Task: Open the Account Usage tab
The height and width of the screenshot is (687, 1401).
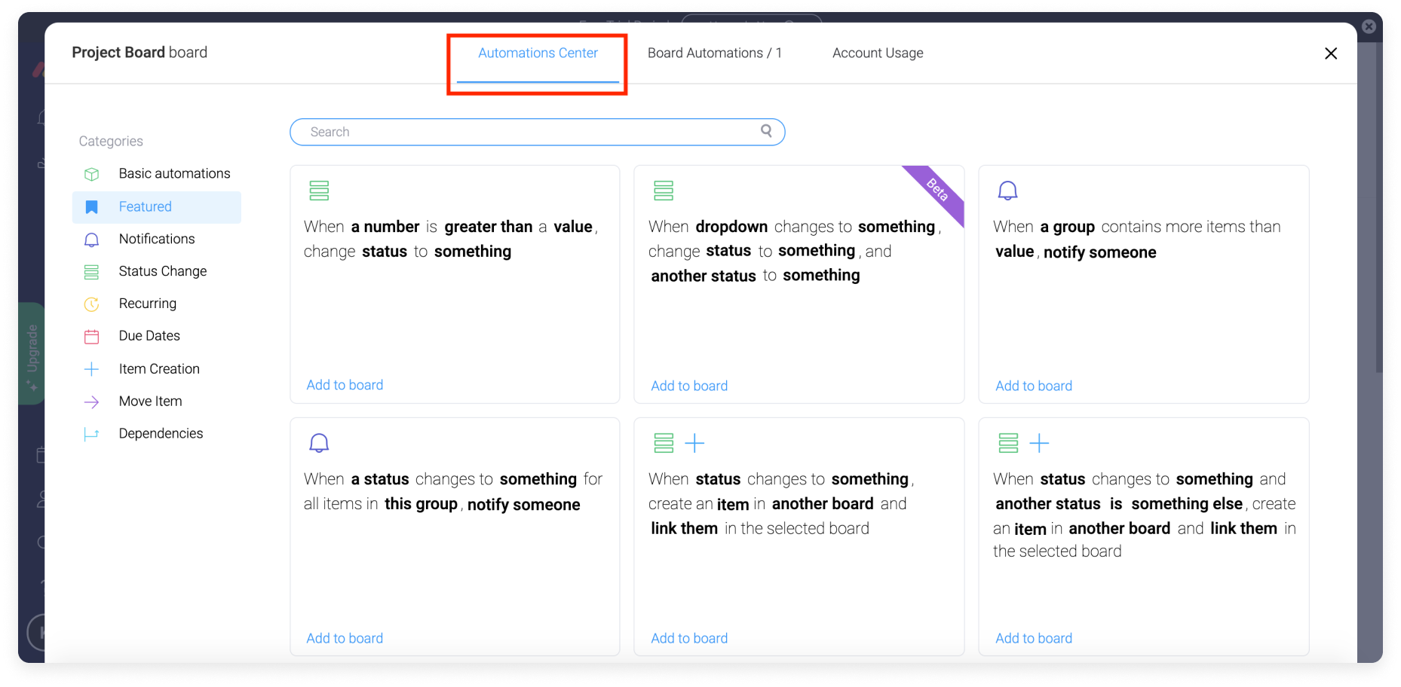Action: [878, 53]
